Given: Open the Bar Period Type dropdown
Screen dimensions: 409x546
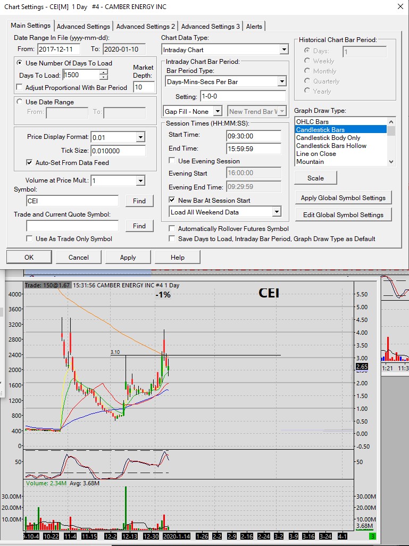Looking at the screenshot, I should 282,81.
